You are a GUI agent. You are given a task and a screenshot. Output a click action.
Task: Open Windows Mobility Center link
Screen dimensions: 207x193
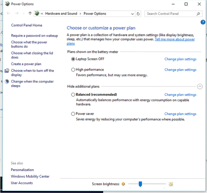pyautogui.click(x=30, y=176)
